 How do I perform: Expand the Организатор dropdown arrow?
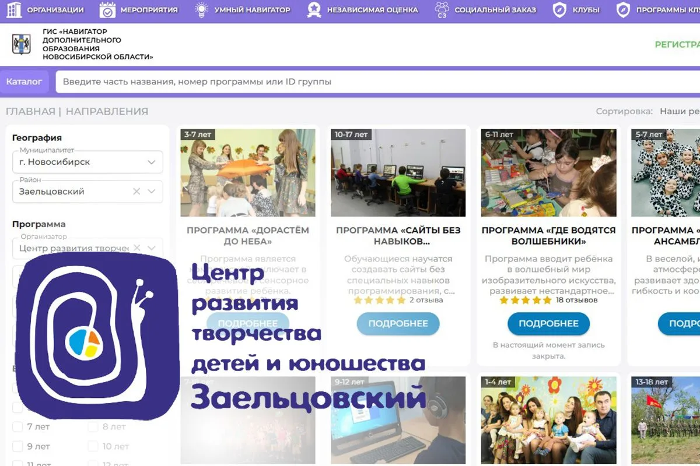(152, 248)
